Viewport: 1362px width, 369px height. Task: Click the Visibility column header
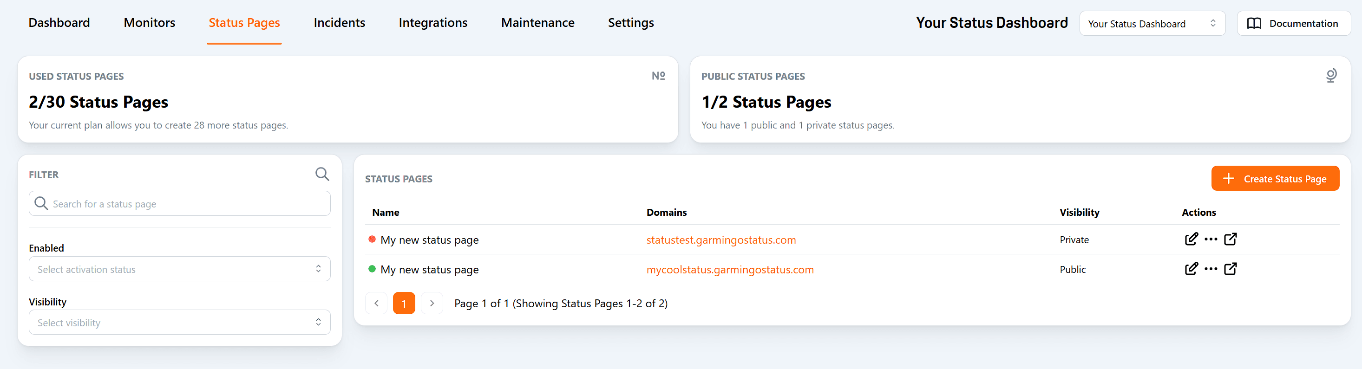pyautogui.click(x=1080, y=213)
